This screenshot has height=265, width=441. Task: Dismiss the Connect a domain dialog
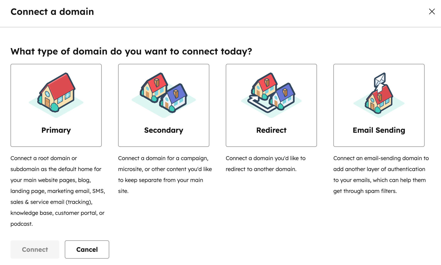432,12
